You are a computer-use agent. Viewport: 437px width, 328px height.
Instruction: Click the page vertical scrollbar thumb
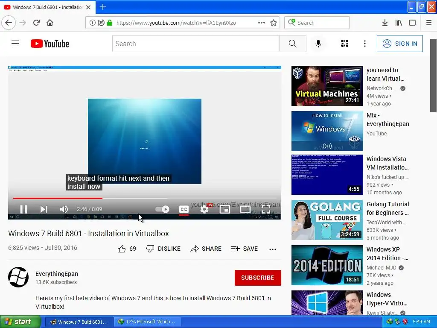click(x=433, y=76)
